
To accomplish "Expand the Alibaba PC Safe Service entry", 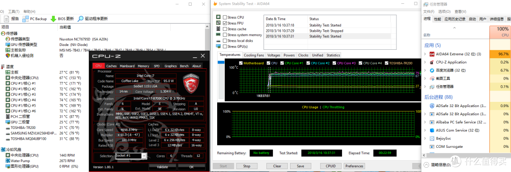I will point(425,122).
